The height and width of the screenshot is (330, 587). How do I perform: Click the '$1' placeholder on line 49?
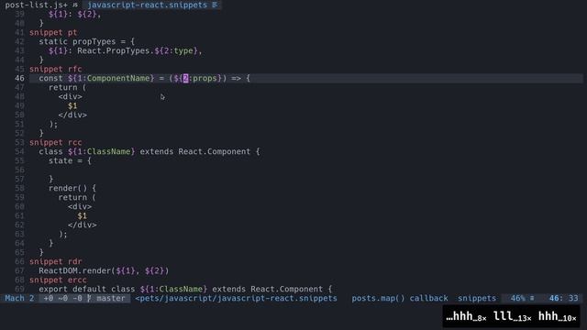(x=72, y=106)
